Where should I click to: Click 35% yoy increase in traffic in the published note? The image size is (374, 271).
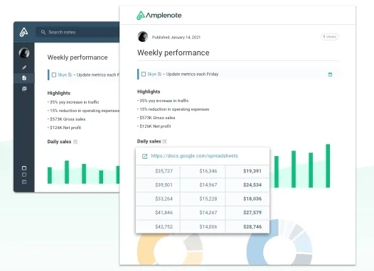(164, 101)
